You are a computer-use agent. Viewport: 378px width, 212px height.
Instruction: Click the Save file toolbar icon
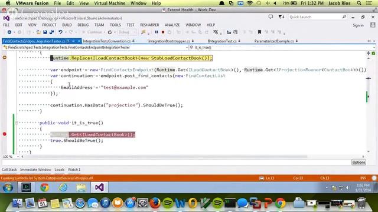pos(45,32)
